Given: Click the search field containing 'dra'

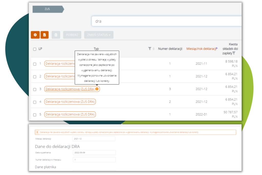Looking at the screenshot, I should pyautogui.click(x=166, y=21).
